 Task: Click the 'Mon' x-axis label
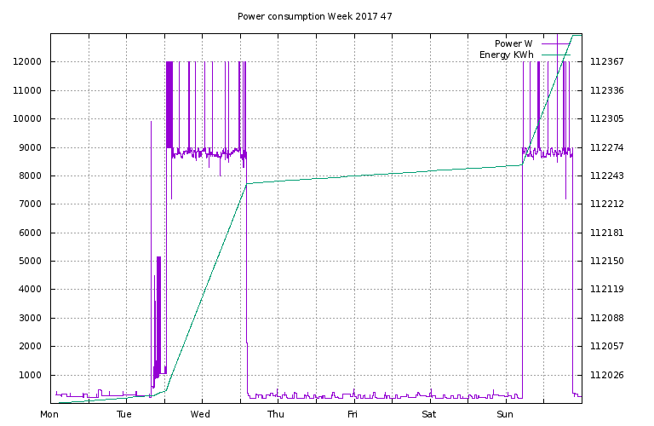tap(49, 414)
